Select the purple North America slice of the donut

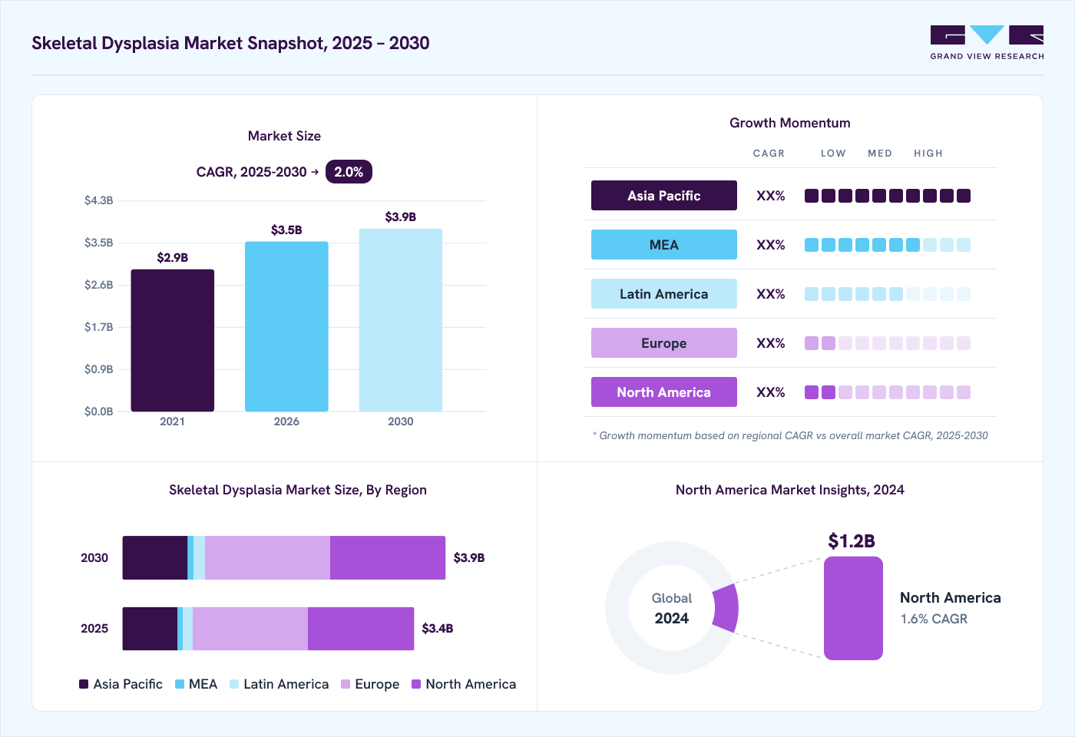[726, 608]
